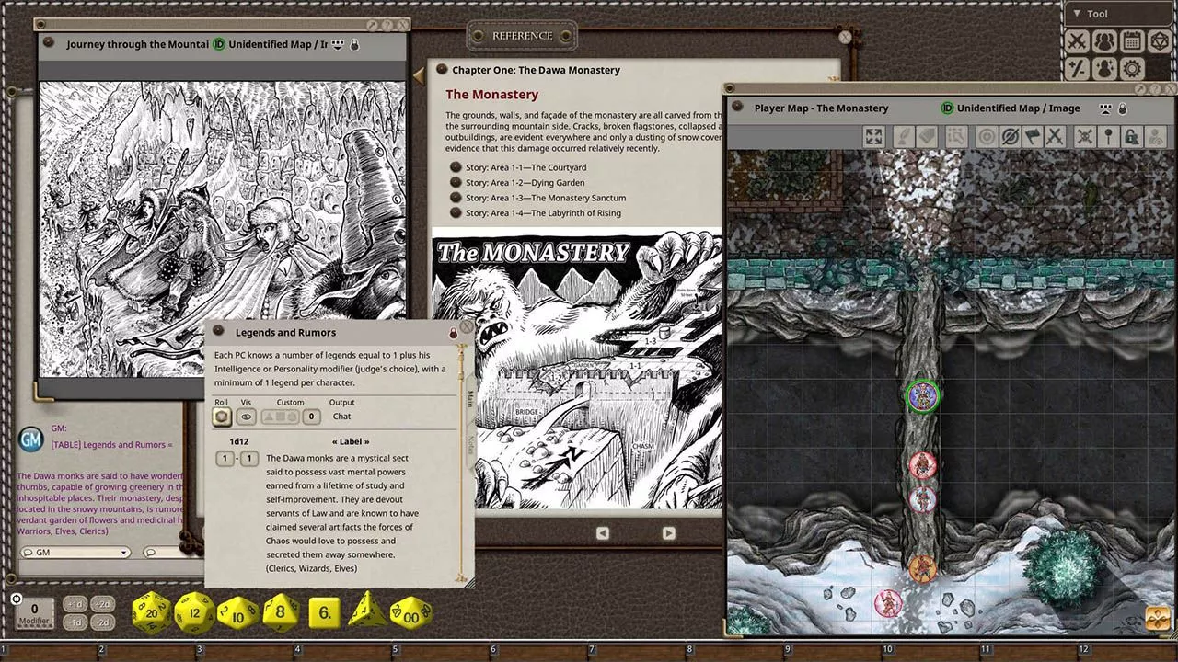Open the Combat Tracker from Tool panel
Image resolution: width=1178 pixels, height=662 pixels.
1079,41
